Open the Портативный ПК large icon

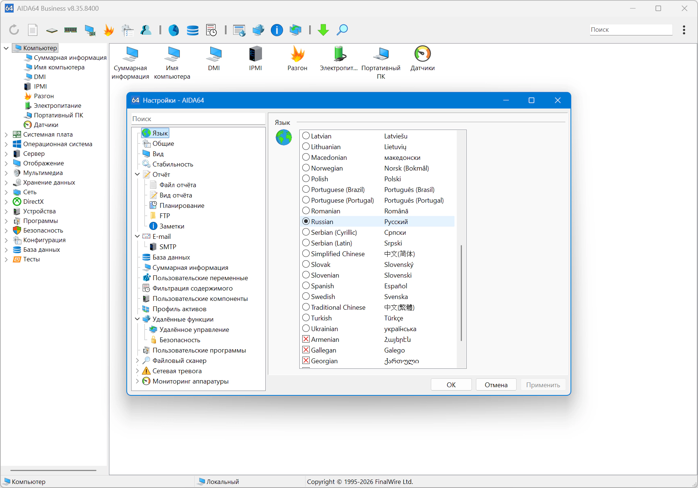coord(381,63)
